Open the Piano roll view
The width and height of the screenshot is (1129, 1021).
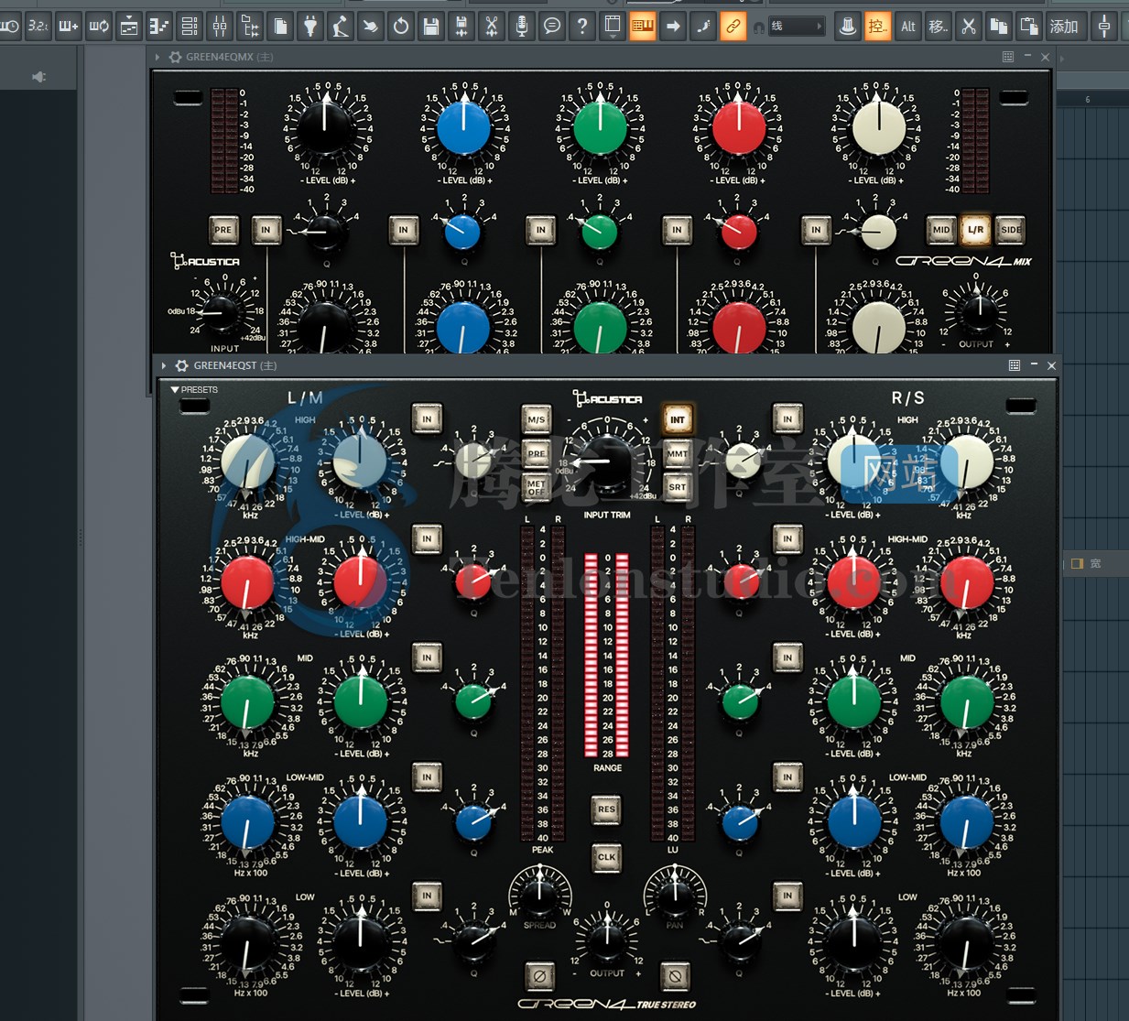[159, 27]
